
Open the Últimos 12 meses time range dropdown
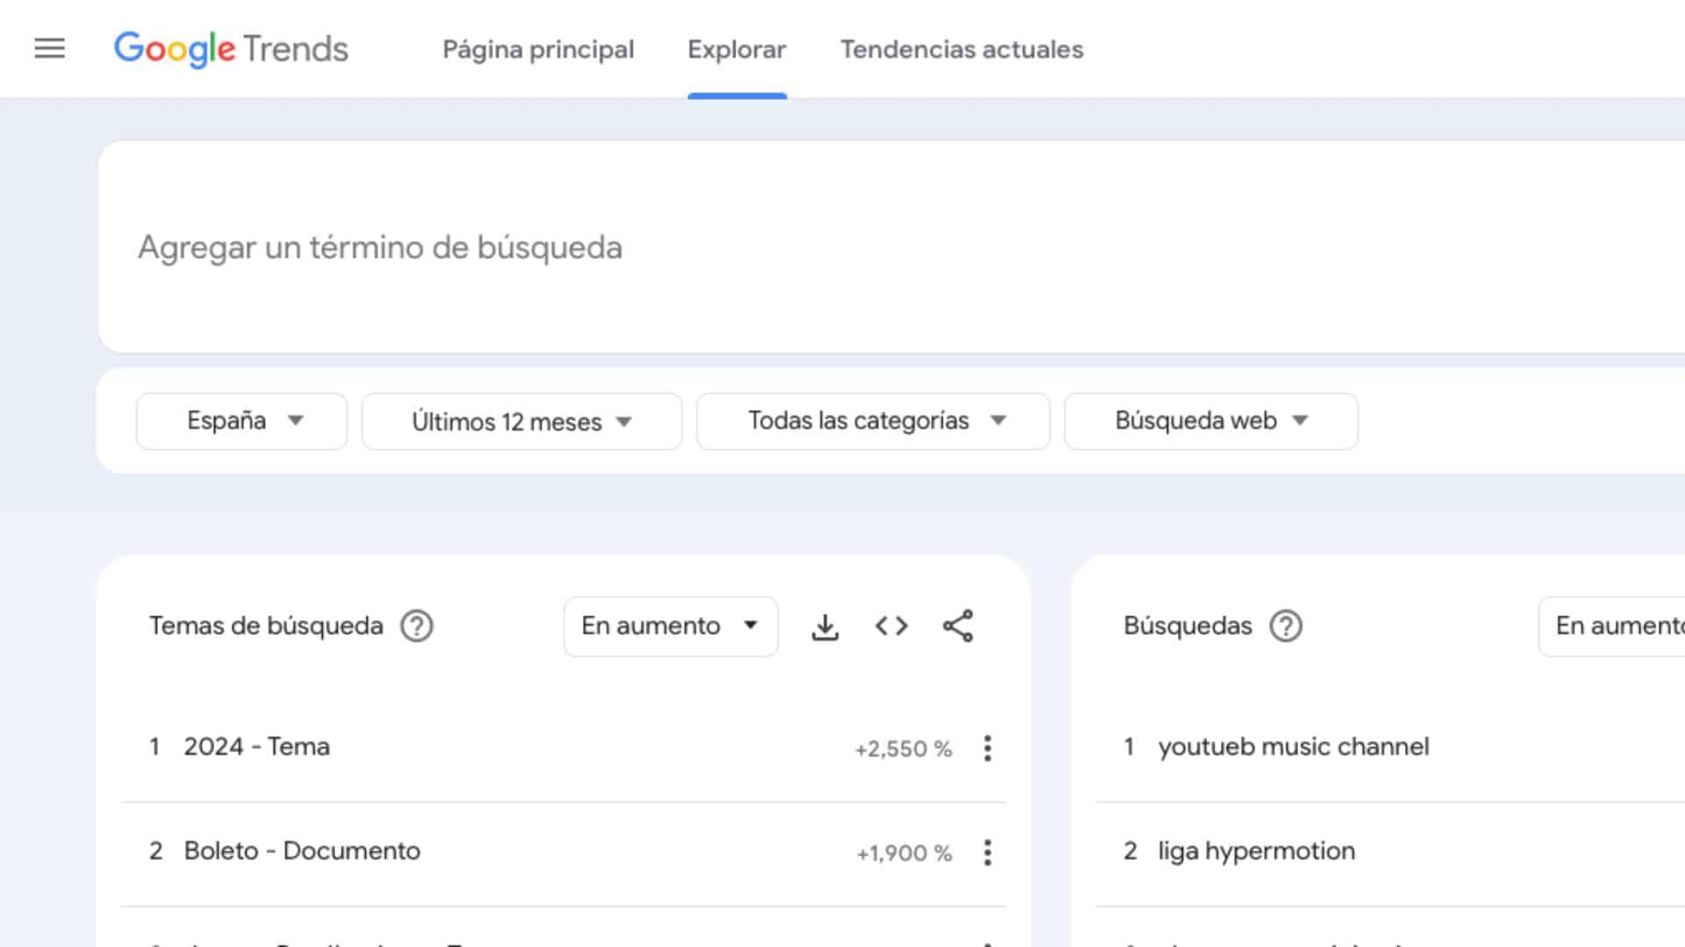point(521,421)
